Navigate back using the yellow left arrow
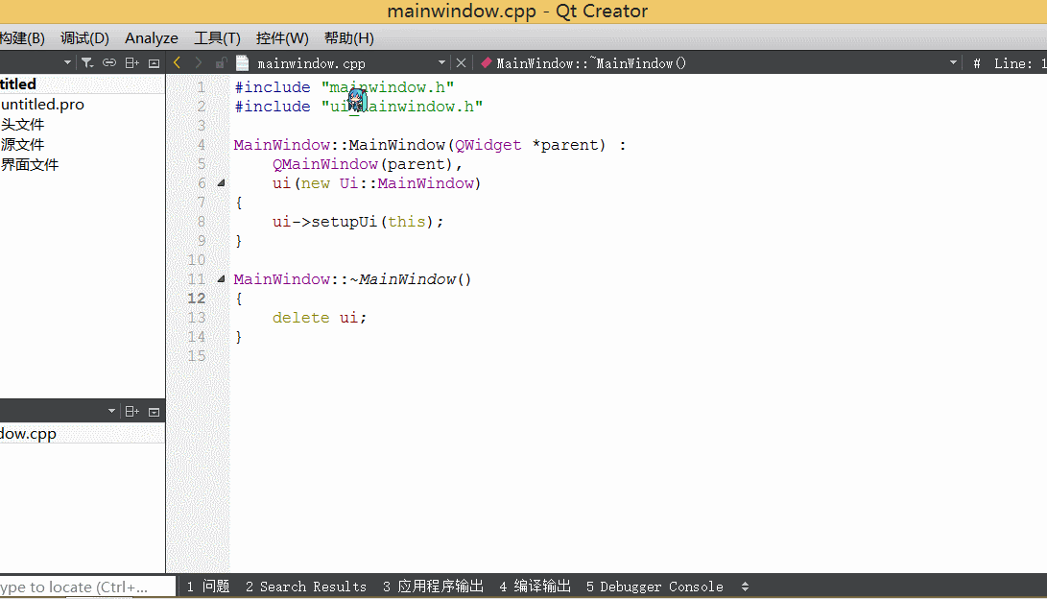 coord(177,61)
